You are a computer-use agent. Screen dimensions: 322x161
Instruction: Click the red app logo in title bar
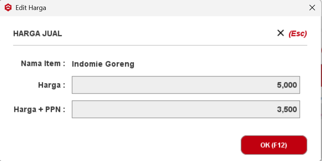click(8, 8)
